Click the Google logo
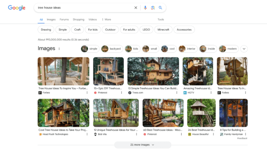 point(17,8)
